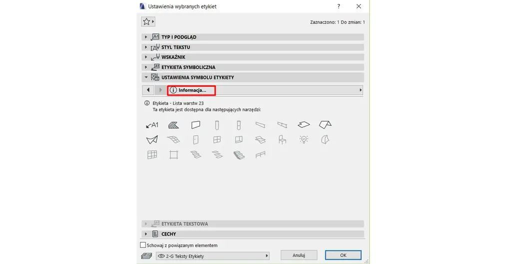Click the four-pane window tool icon
The height and width of the screenshot is (264, 506).
(x=217, y=140)
